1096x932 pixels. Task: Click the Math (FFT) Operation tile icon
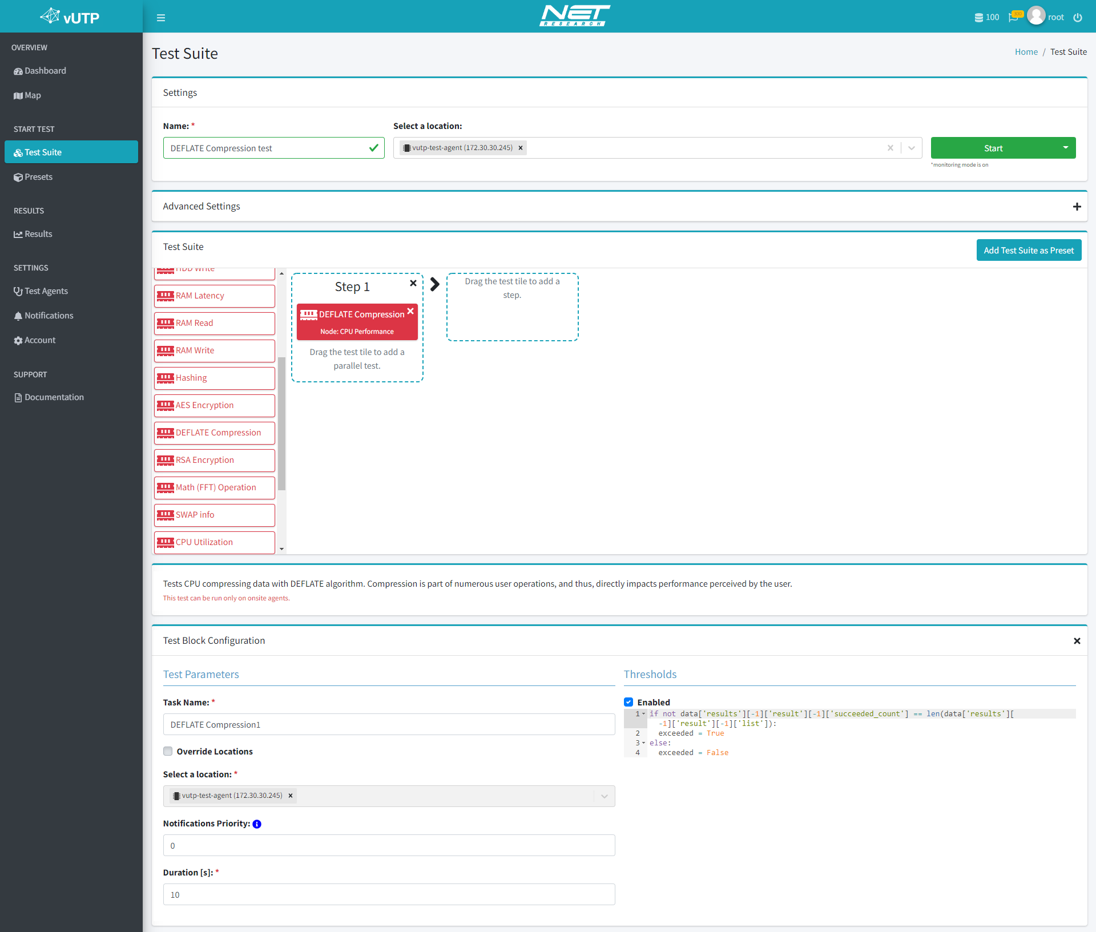166,487
